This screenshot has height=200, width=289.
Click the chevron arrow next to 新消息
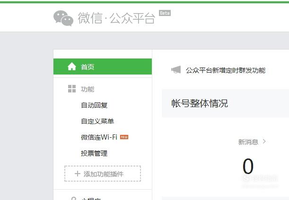pyautogui.click(x=264, y=142)
